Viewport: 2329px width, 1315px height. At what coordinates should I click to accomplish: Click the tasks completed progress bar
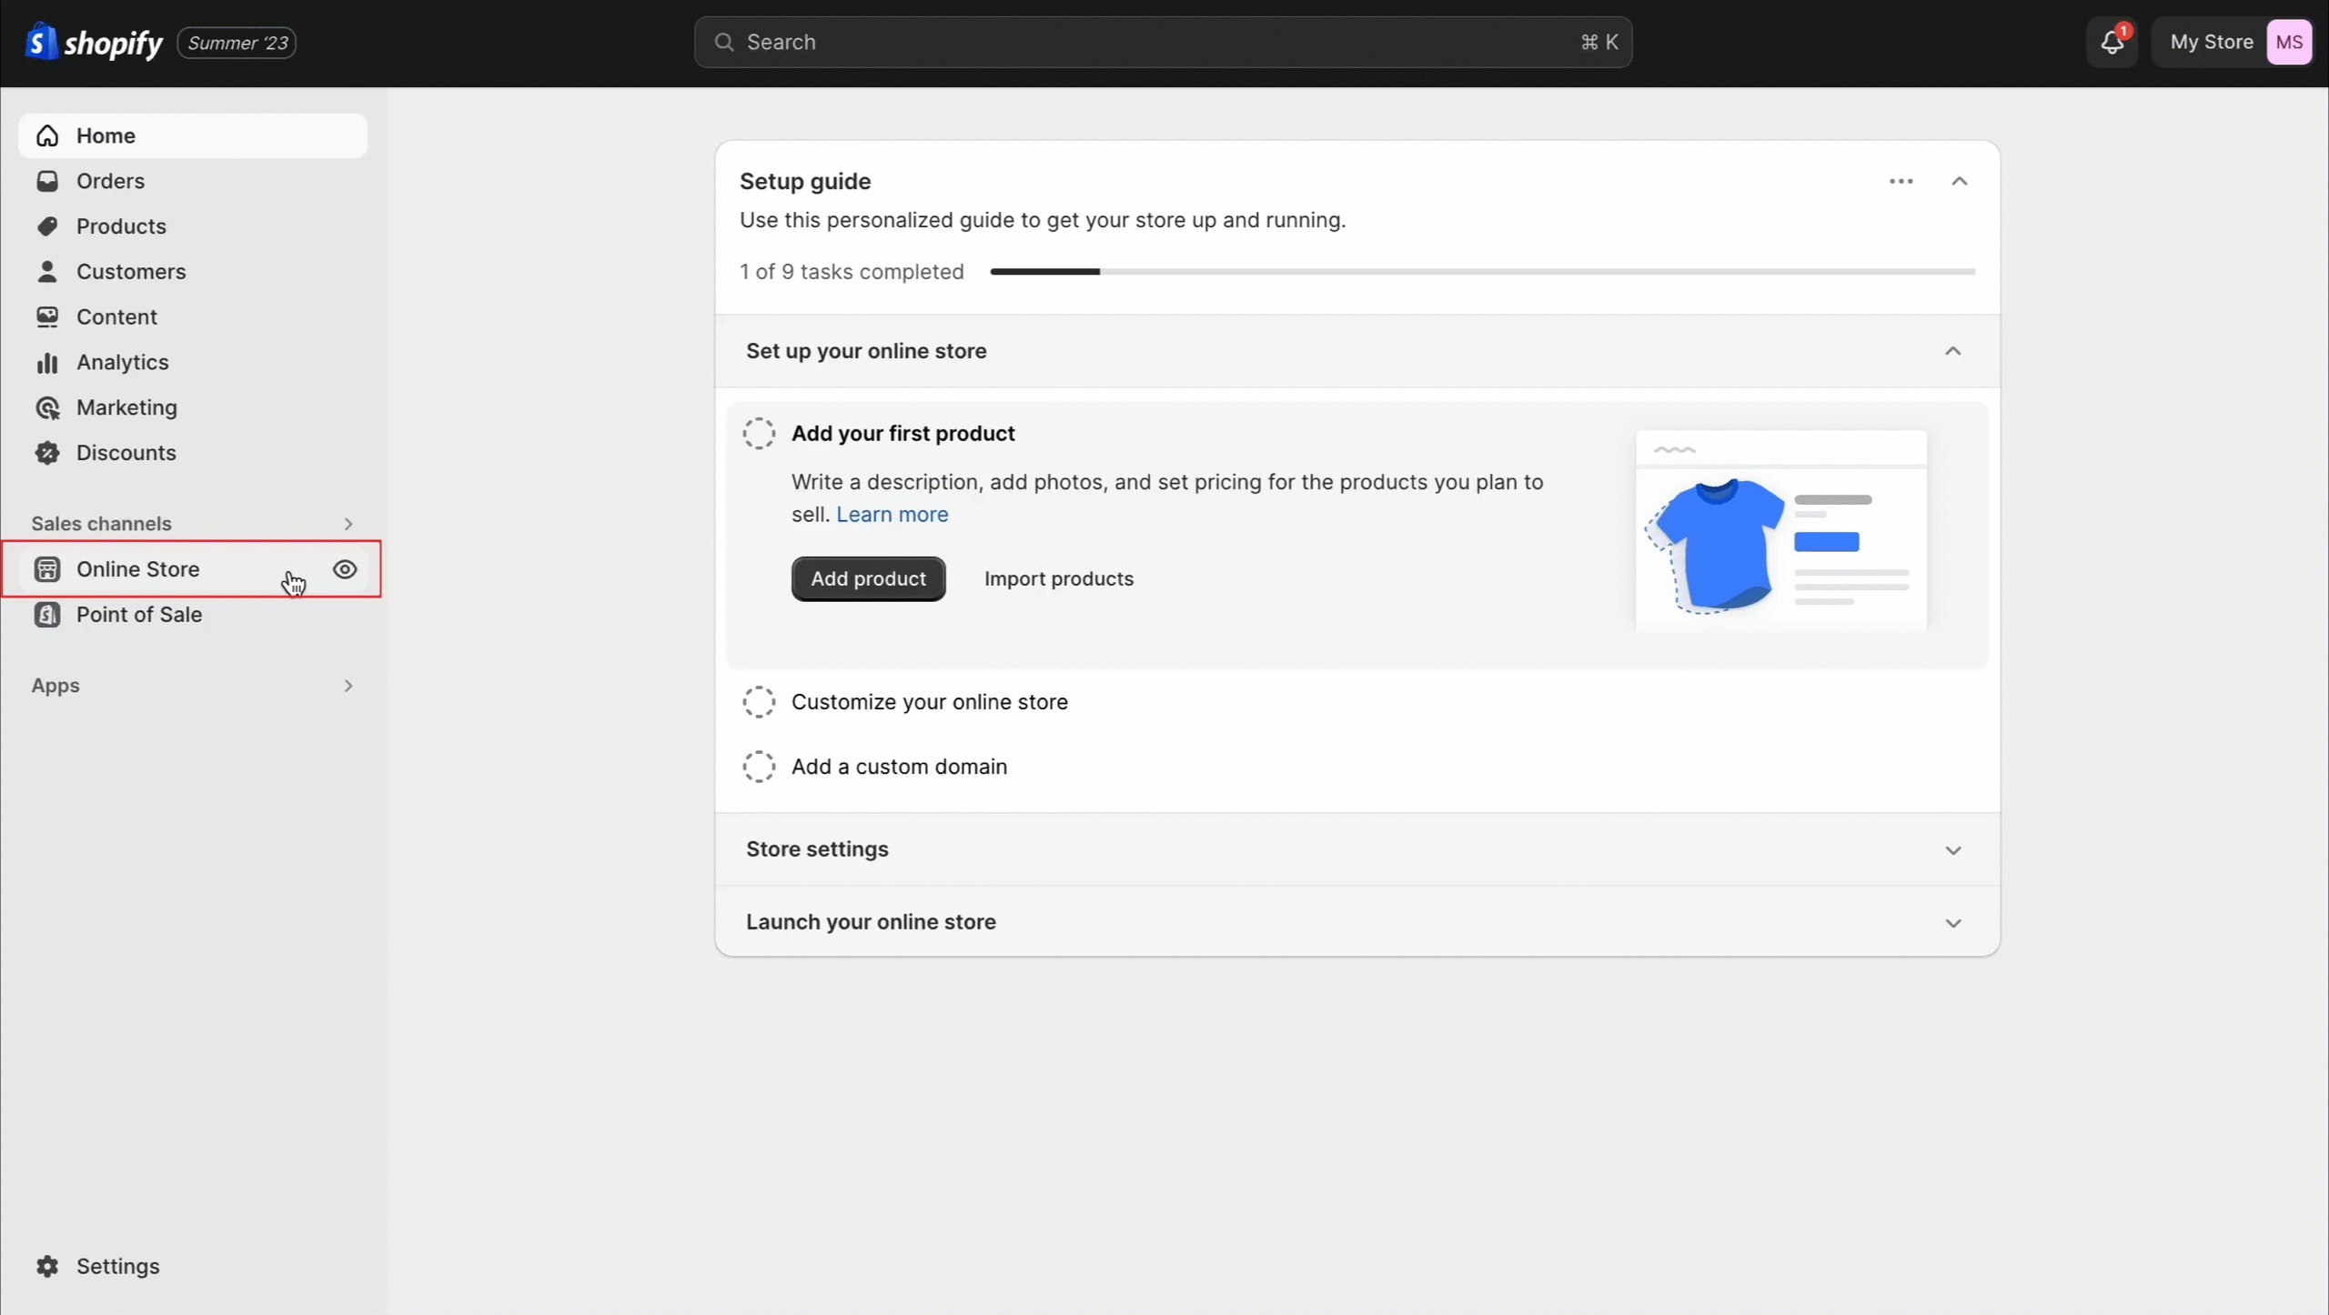(1482, 272)
